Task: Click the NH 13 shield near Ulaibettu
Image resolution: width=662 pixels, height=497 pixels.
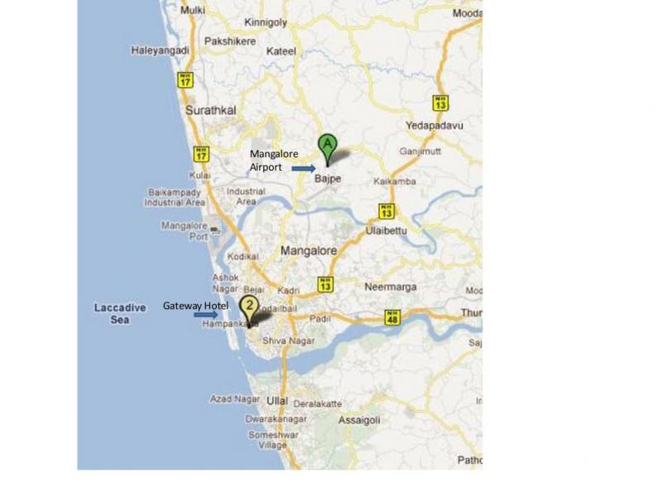Action: tap(386, 211)
